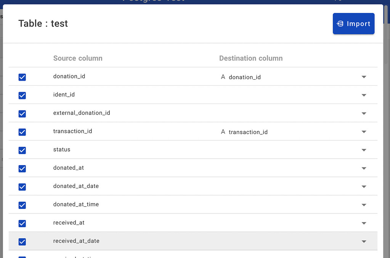The image size is (390, 258).
Task: Click the import arrow icon on the Import button
Action: (x=340, y=23)
